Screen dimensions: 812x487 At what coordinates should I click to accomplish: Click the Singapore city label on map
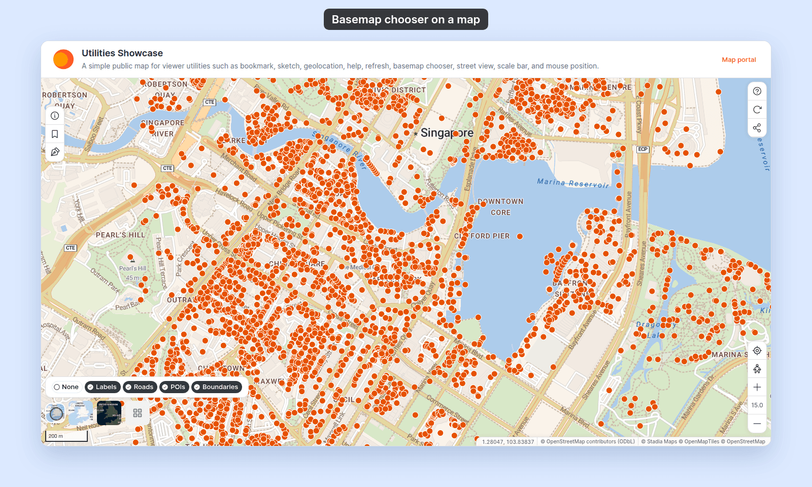pyautogui.click(x=447, y=133)
